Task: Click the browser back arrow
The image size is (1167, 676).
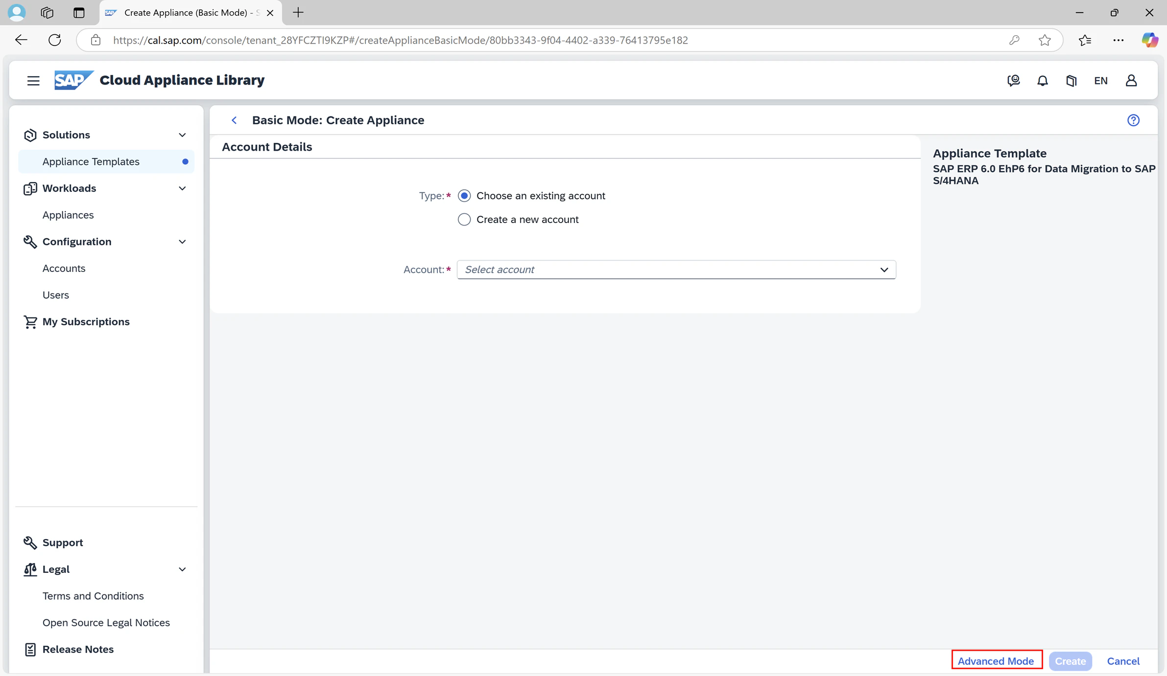Action: click(x=21, y=40)
